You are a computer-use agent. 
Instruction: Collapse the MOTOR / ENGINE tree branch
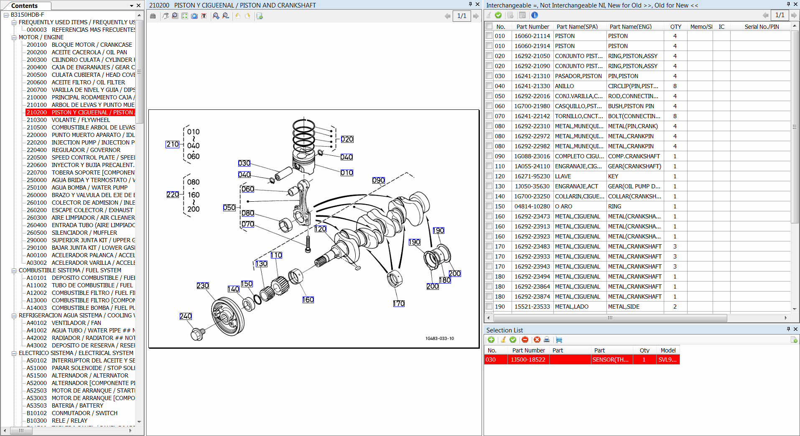[14, 37]
